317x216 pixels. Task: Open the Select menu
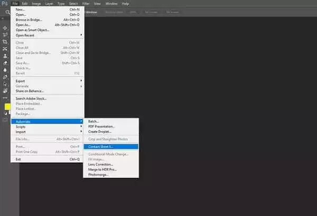(x=73, y=4)
